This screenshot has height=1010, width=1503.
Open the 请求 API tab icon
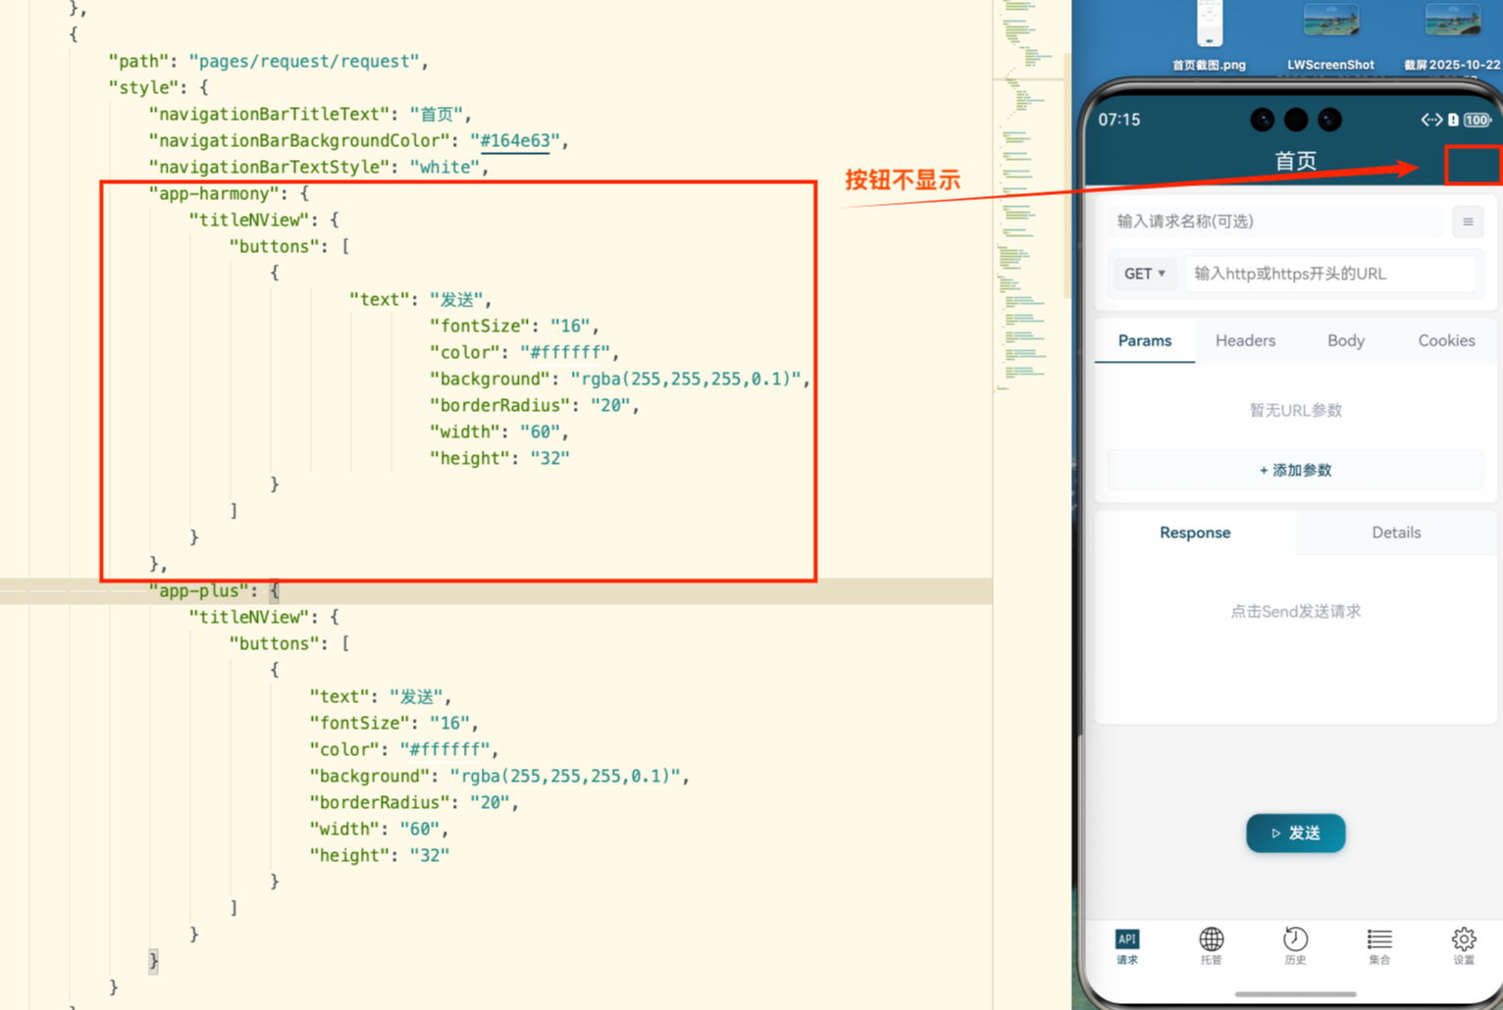(1127, 945)
